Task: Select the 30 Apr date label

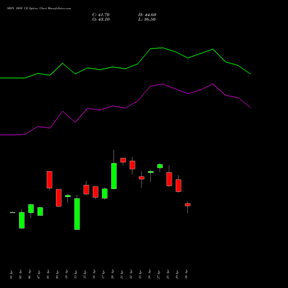Action: click(186, 274)
